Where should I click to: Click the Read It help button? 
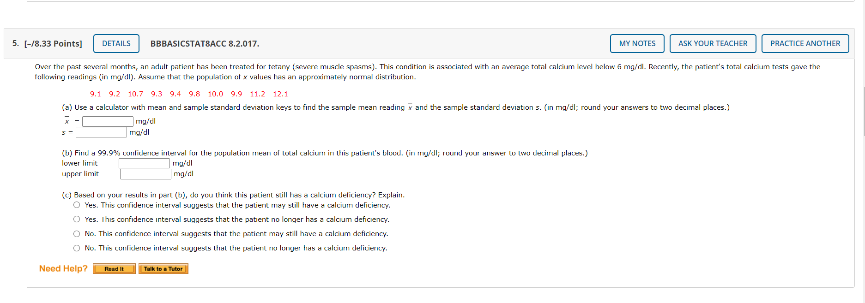(x=114, y=268)
